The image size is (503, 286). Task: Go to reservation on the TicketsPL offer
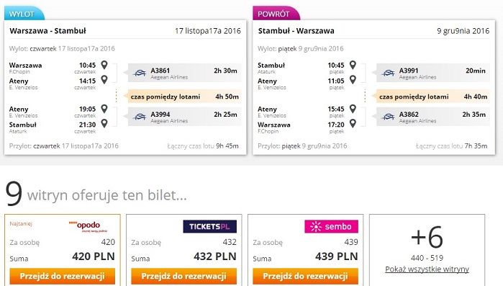point(183,276)
